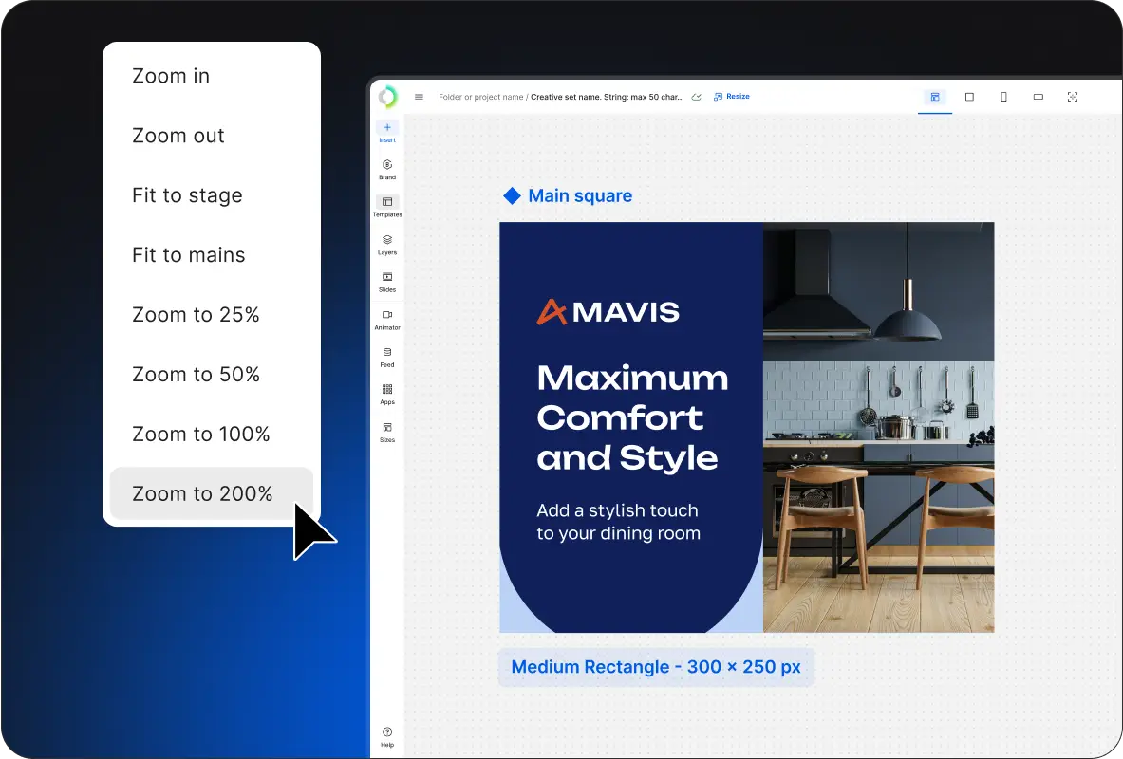The width and height of the screenshot is (1123, 759).
Task: Select the Add a stylish touch subtext
Action: click(x=619, y=521)
